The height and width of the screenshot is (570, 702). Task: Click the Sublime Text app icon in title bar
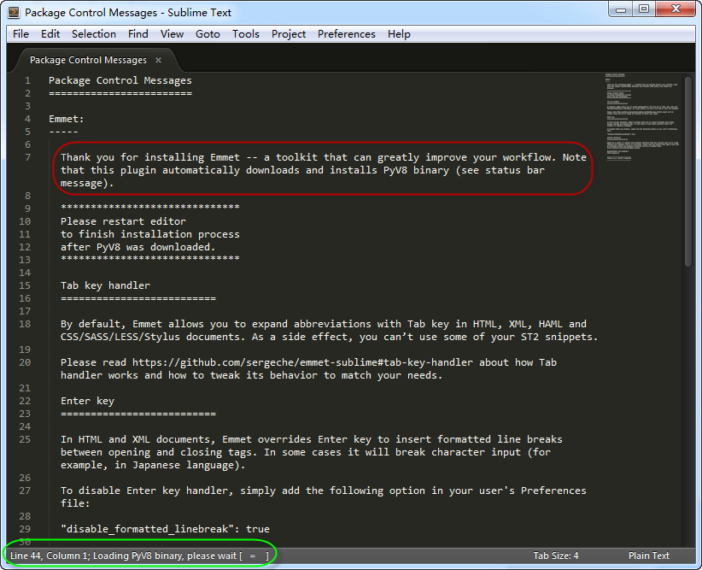point(14,13)
